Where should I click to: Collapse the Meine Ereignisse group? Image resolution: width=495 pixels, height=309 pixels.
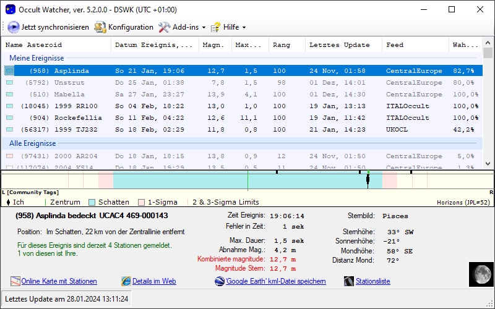pyautogui.click(x=37, y=58)
